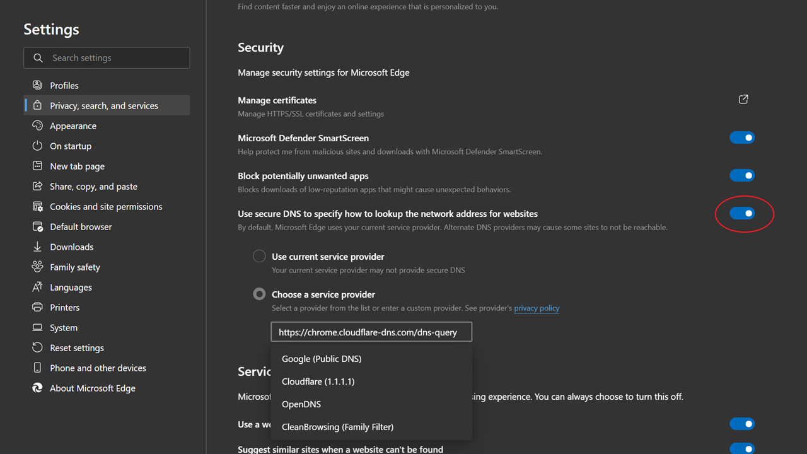Select Use current service provider radio button
The image size is (807, 454).
pyautogui.click(x=259, y=256)
